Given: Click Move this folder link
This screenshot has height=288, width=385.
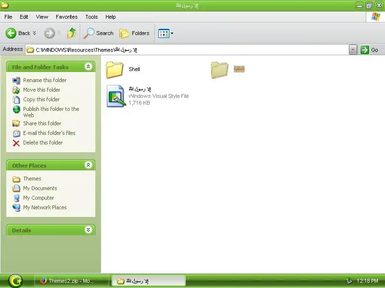Looking at the screenshot, I should 42,90.
